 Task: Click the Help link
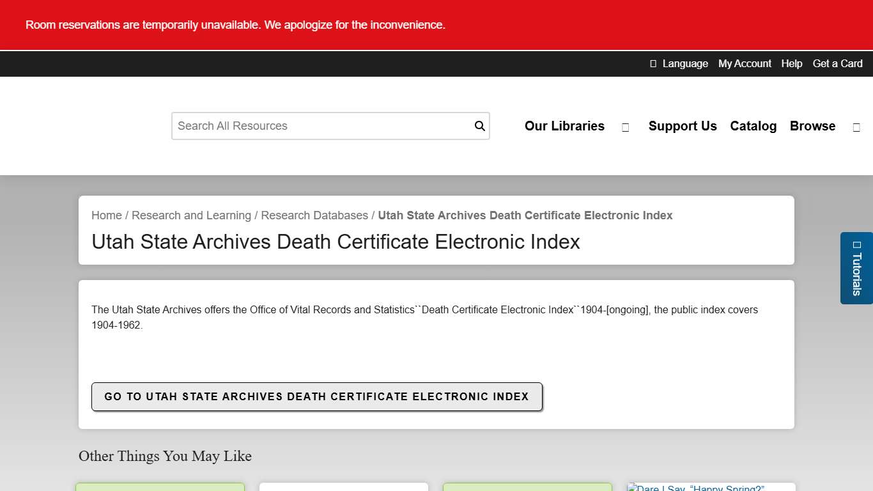click(792, 63)
